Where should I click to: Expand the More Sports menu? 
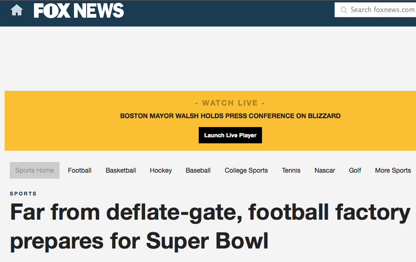click(x=393, y=170)
